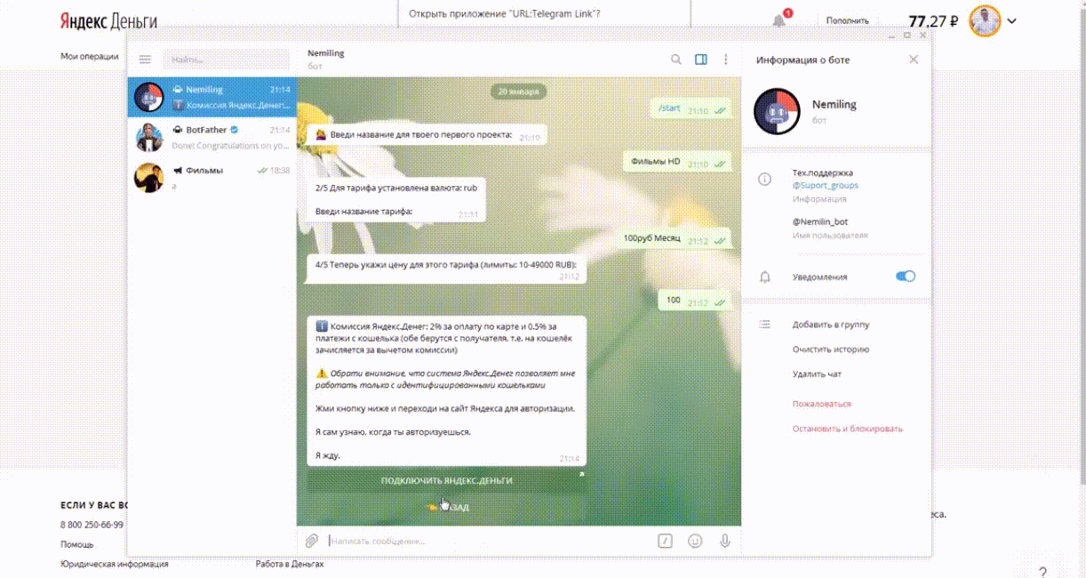Click the Nemiling bot avatar in the info panel
The image size is (1086, 578).
pyautogui.click(x=779, y=111)
